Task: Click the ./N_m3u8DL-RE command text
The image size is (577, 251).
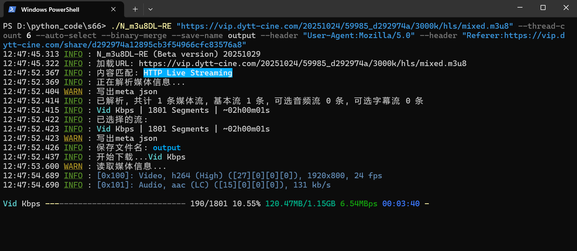Action: click(x=141, y=26)
